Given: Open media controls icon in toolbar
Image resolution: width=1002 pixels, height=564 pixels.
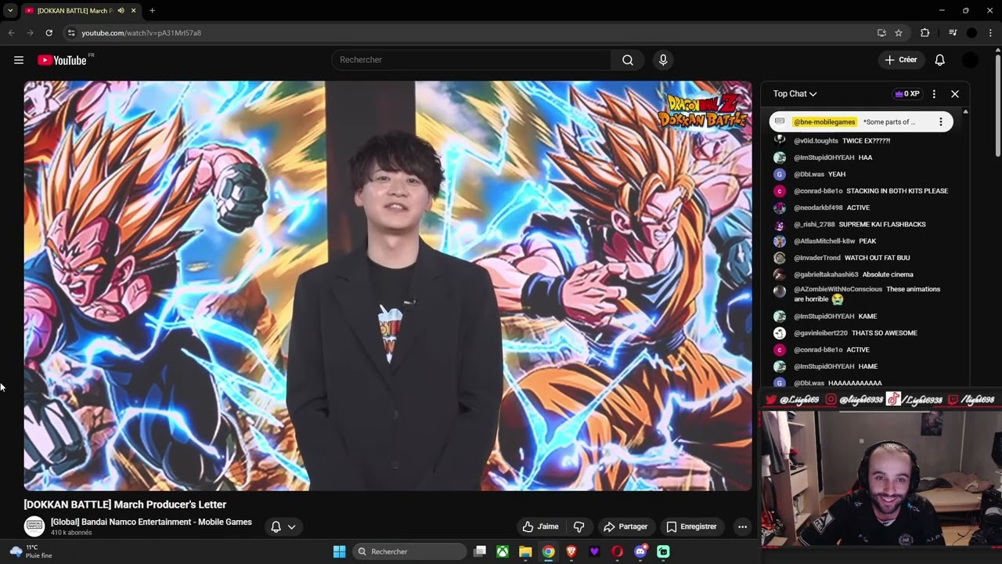Looking at the screenshot, I should [953, 33].
